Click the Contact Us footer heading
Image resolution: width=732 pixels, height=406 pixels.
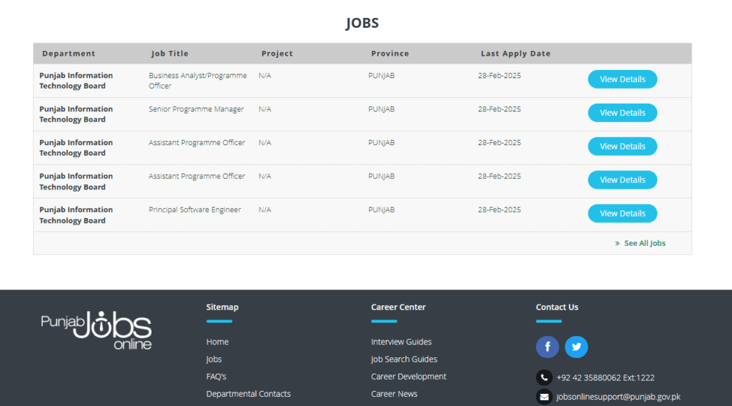coord(557,307)
